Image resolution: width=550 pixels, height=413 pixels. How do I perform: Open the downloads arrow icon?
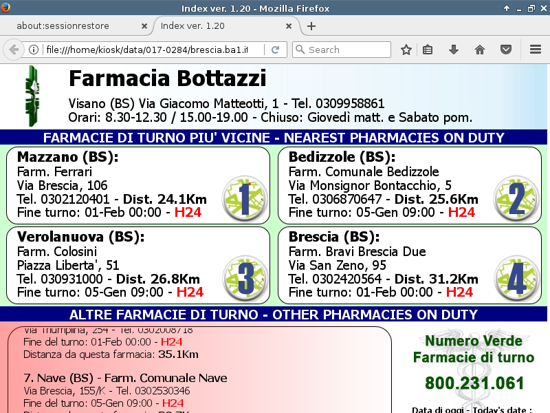454,50
